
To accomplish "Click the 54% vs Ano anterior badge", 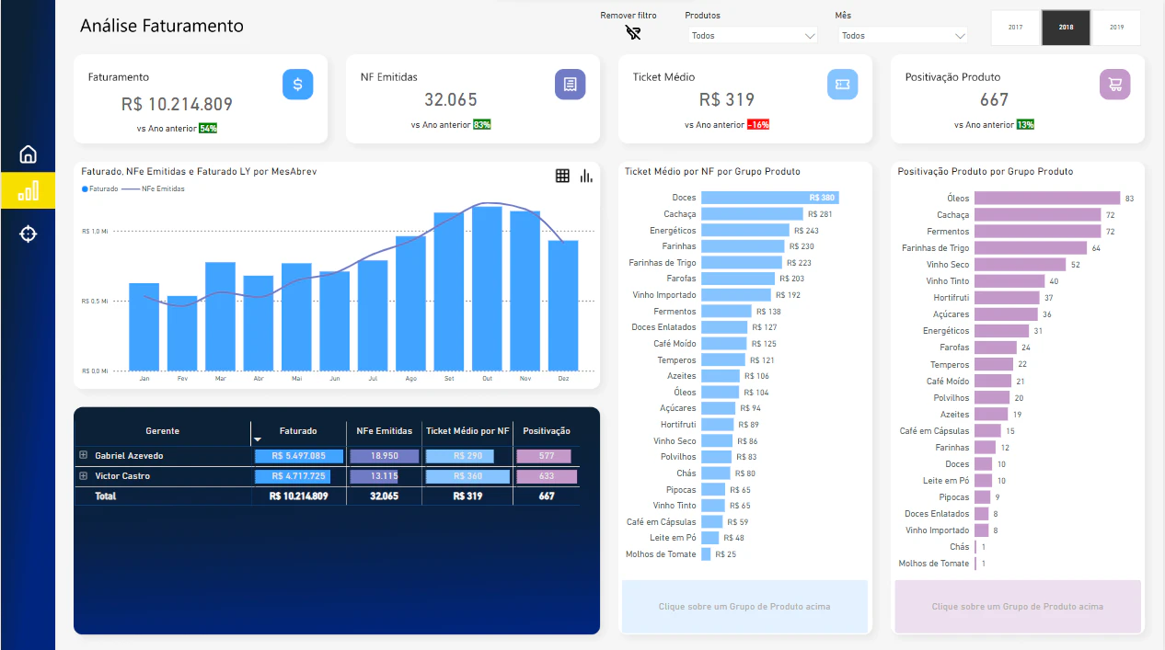I will 208,128.
